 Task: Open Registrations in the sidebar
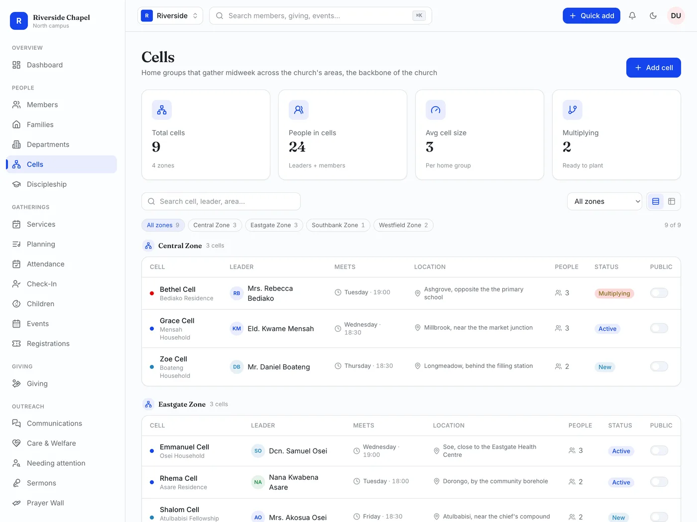[x=62, y=344]
